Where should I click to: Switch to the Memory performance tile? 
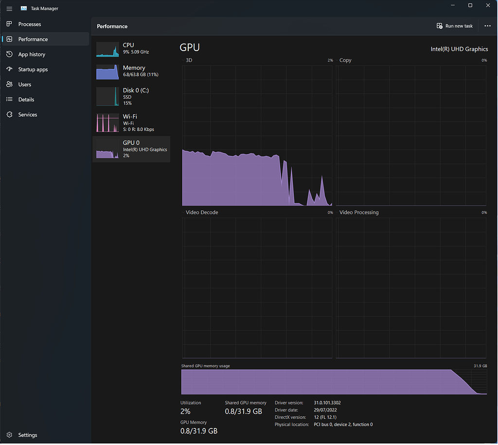point(130,71)
